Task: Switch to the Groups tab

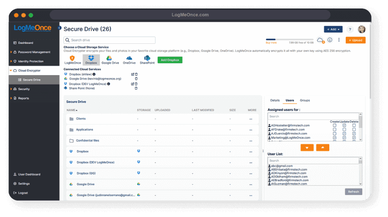Action: [x=305, y=101]
